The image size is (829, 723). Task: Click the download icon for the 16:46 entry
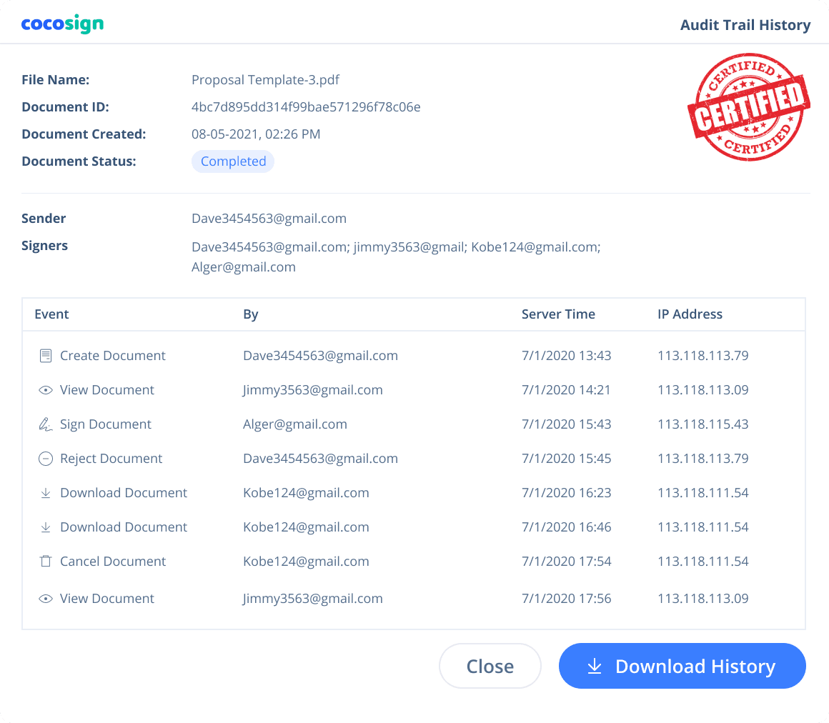click(46, 527)
